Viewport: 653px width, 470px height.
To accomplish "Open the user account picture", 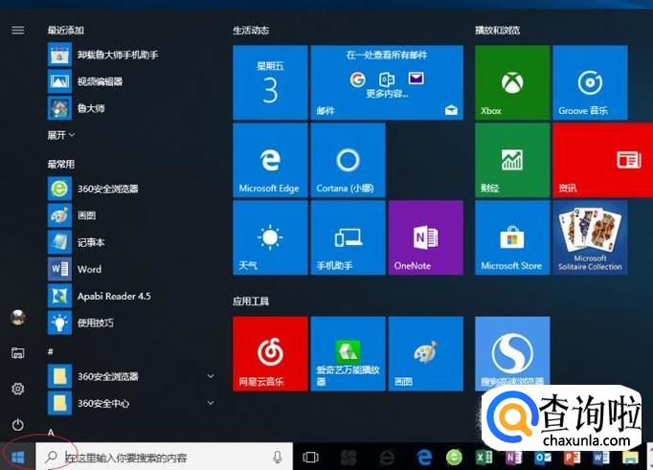I will (x=17, y=318).
